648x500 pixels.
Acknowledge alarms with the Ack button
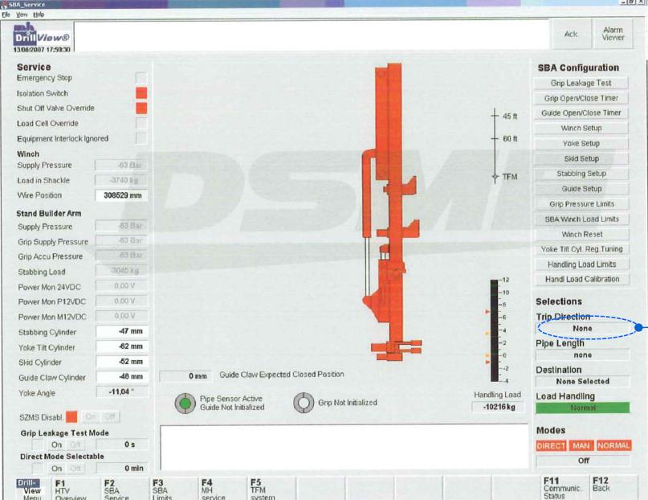pos(571,35)
